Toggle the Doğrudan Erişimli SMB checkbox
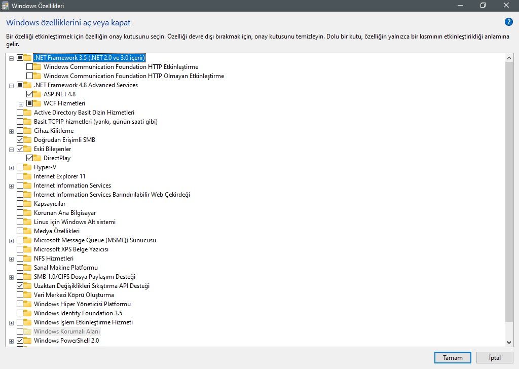Image resolution: width=519 pixels, height=369 pixels. 20,140
